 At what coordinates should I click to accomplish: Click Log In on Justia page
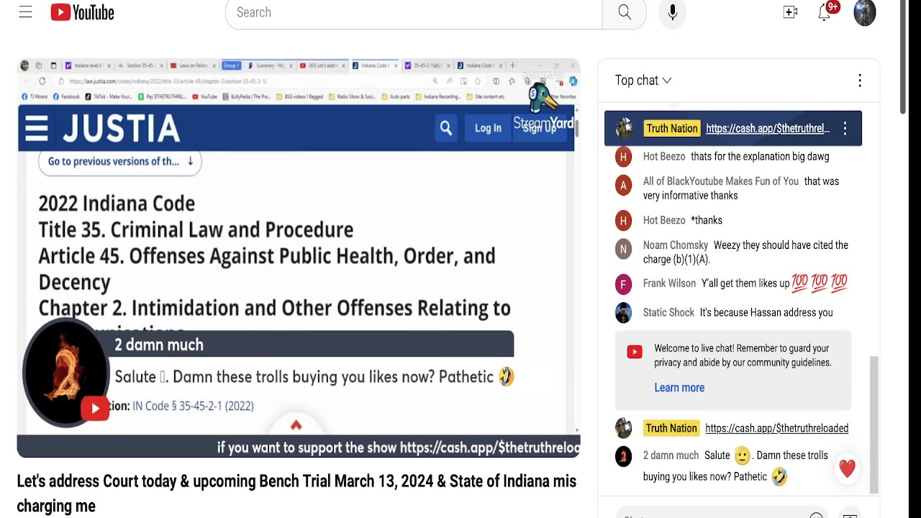488,128
